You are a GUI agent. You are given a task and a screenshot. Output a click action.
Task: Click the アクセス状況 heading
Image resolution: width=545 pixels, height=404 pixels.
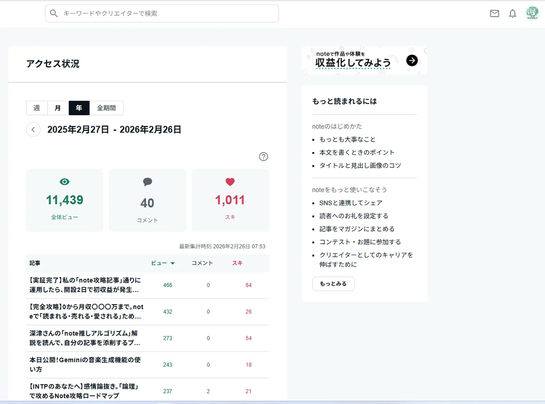point(53,64)
